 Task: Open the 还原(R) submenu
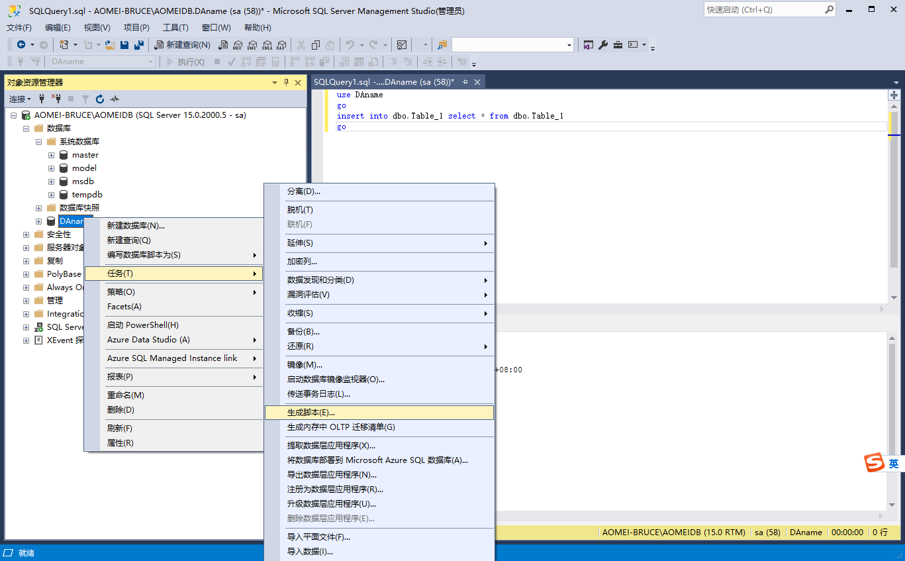pos(379,346)
